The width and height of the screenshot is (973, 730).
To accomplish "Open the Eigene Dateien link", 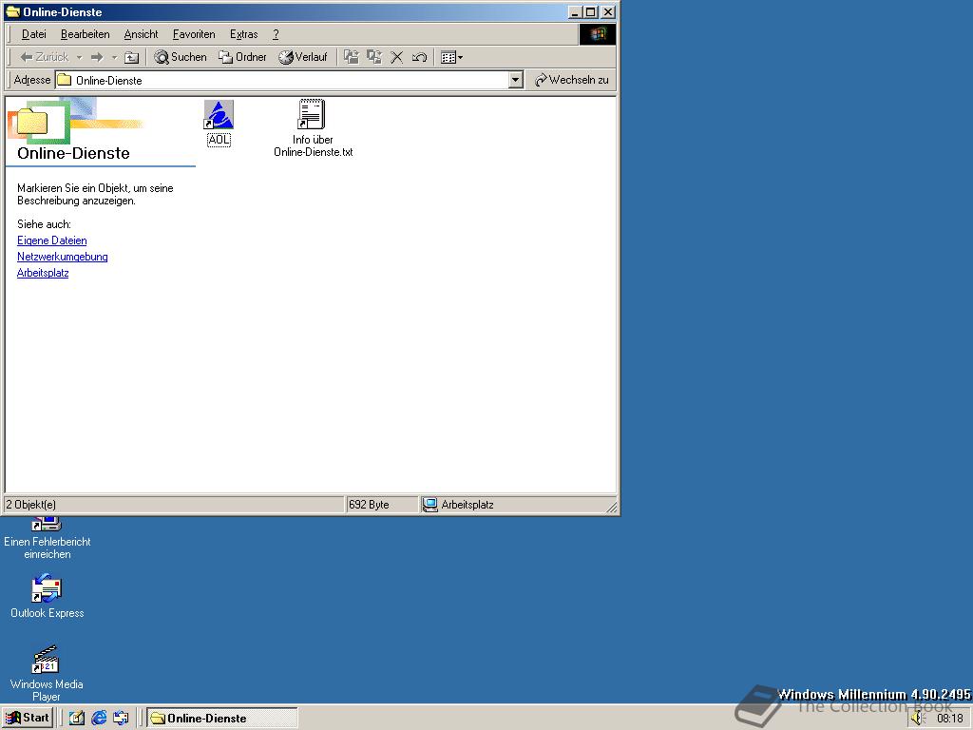I will (52, 240).
